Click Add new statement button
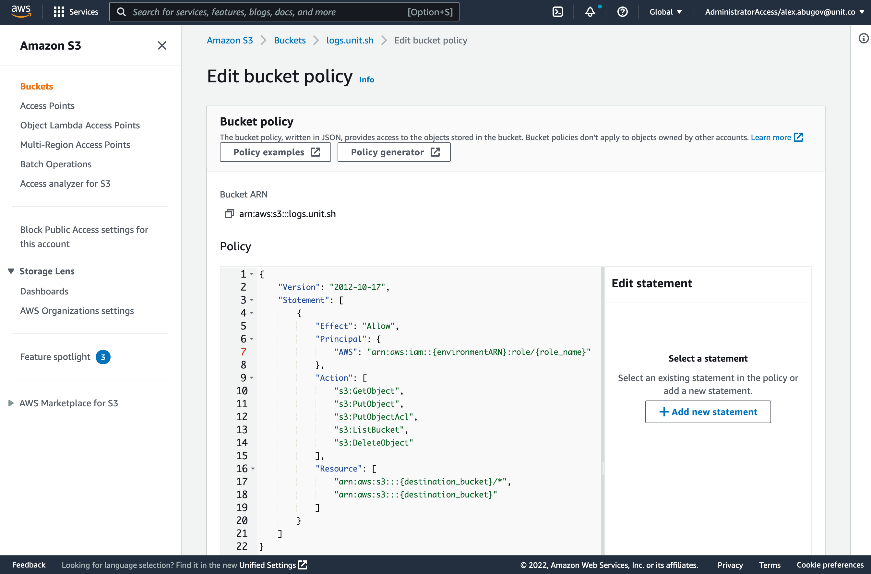Image resolution: width=871 pixels, height=574 pixels. click(x=708, y=412)
